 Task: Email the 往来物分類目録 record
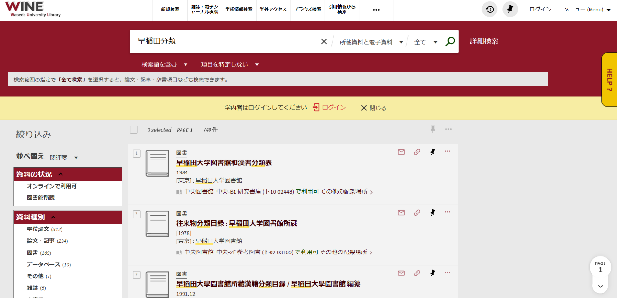pos(401,212)
